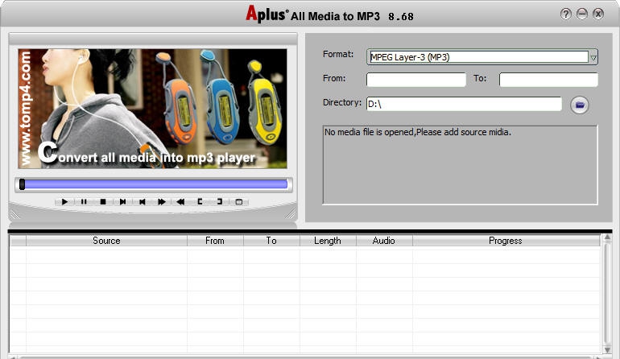The image size is (620, 359).
Task: Click the To time input field
Action: pos(548,80)
